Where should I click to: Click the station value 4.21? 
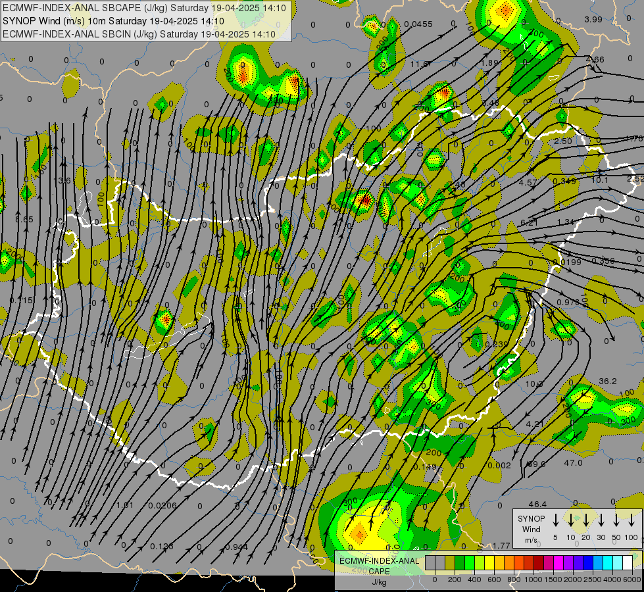[535, 423]
